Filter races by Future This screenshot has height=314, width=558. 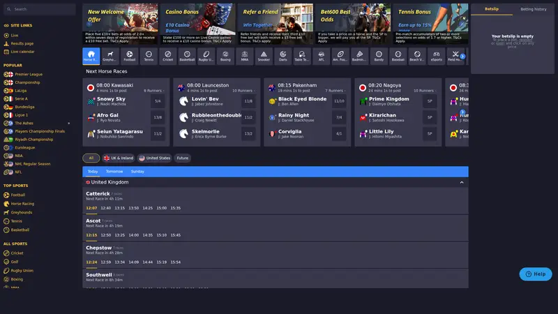183,158
